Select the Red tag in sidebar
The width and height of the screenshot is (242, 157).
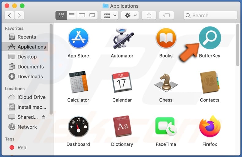(x=25, y=147)
